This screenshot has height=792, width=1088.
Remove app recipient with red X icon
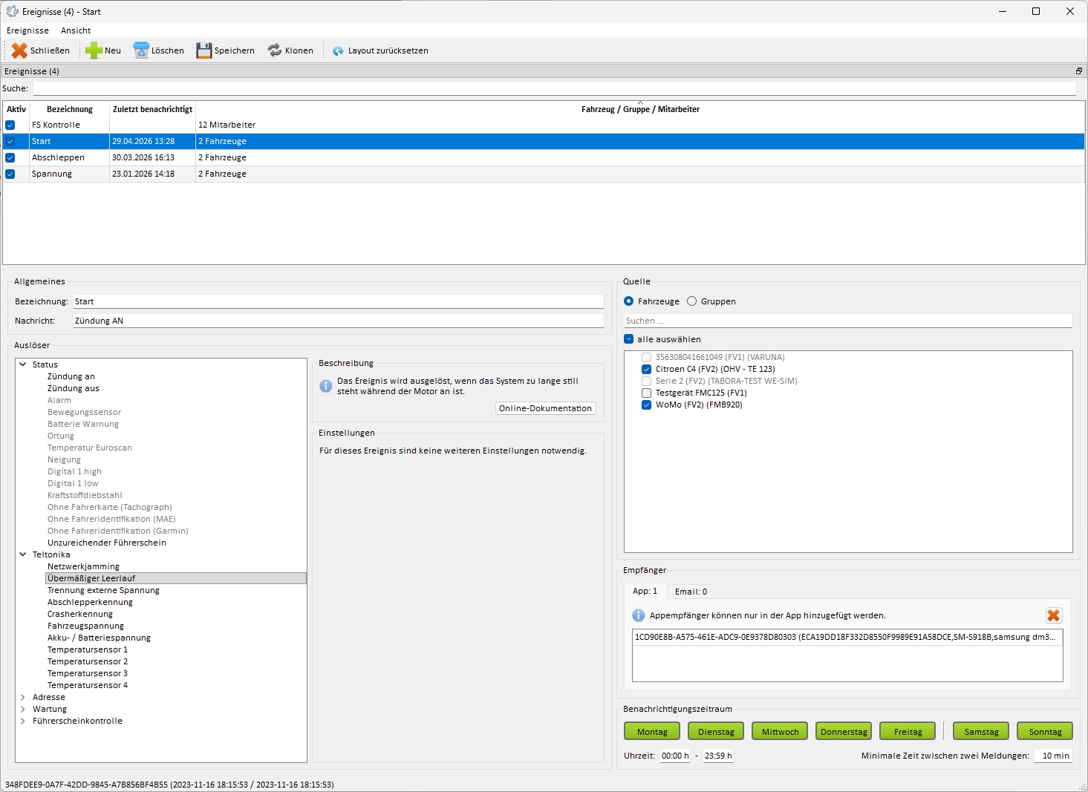coord(1053,615)
